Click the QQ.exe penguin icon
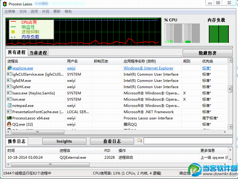Image resolution: width=238 pixels, height=179 pixels. click(9, 124)
